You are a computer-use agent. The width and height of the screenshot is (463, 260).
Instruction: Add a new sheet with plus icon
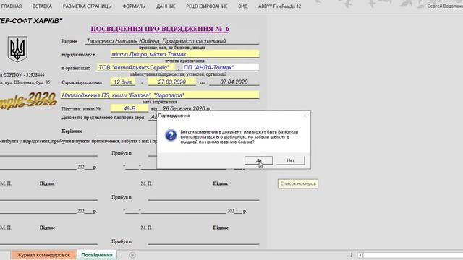132,255
